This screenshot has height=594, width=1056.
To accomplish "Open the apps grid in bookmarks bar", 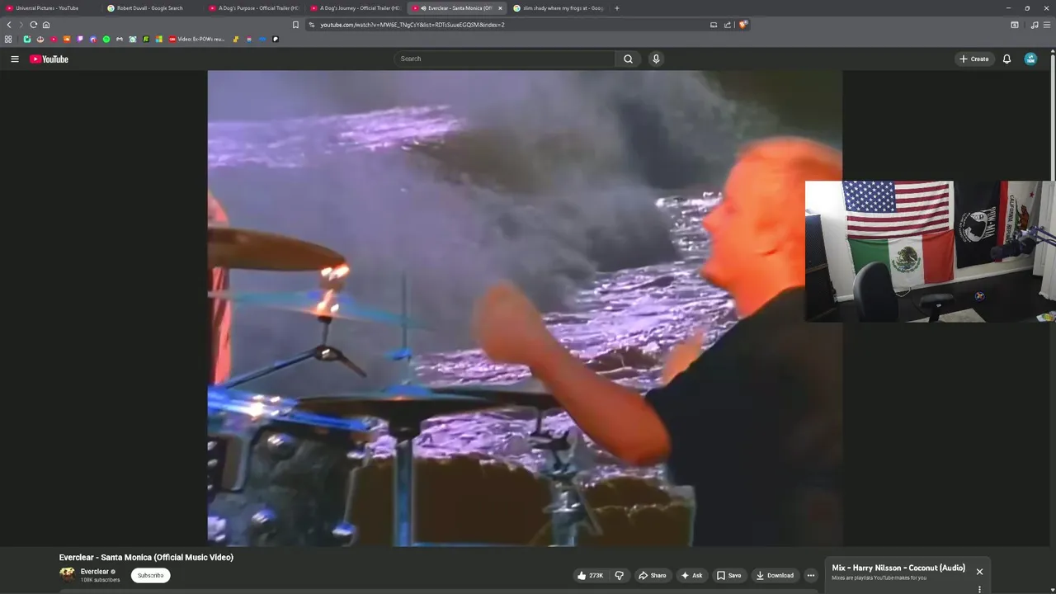I will (8, 39).
